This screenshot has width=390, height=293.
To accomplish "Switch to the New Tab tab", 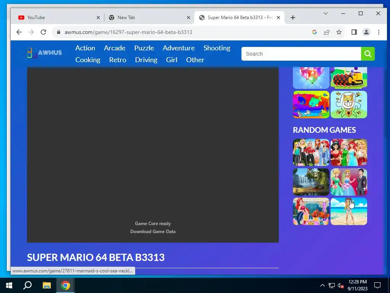I will (x=149, y=18).
